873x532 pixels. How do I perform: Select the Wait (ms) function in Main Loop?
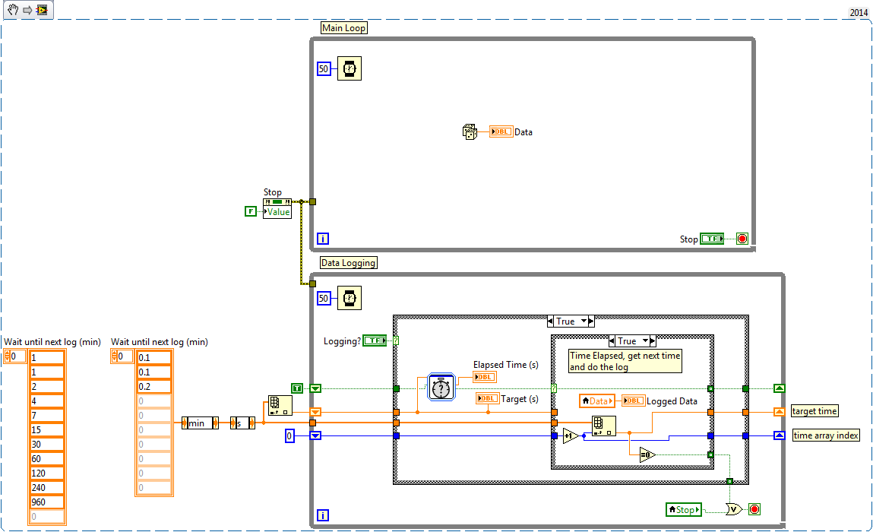pos(349,68)
